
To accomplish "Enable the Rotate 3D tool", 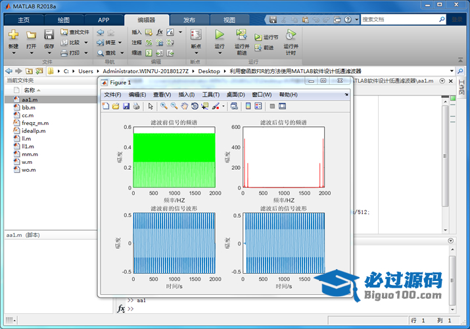I will [195, 106].
